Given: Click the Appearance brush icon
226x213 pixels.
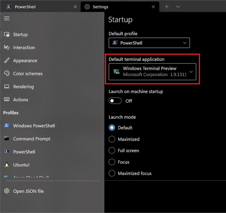Looking at the screenshot, I should 6,61.
